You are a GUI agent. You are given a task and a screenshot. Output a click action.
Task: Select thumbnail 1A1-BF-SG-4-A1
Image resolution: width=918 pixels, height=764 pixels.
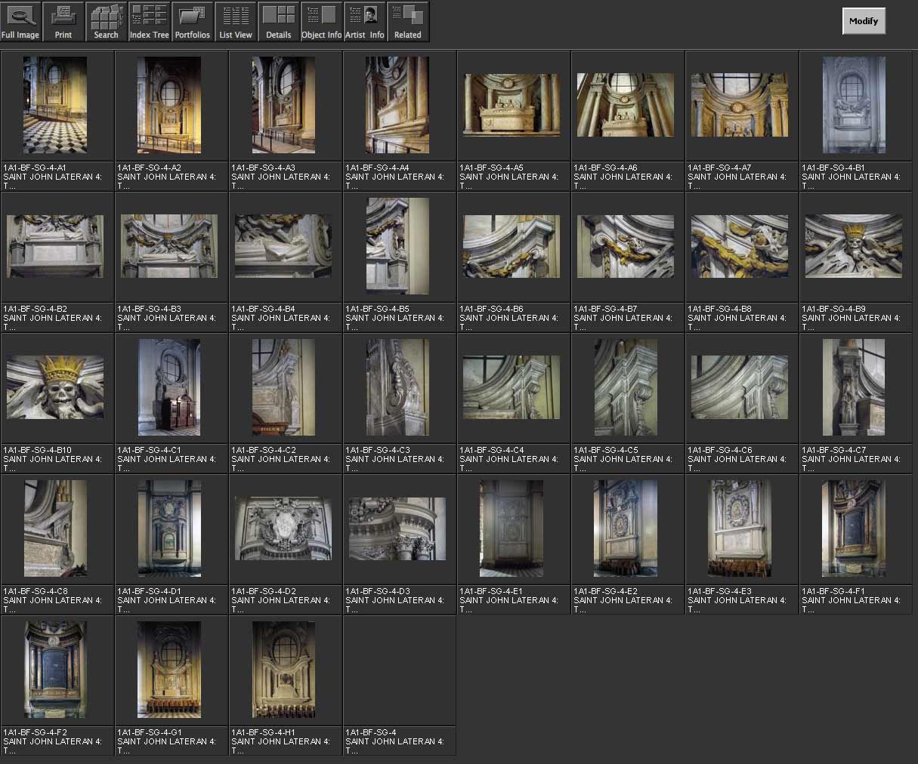tap(55, 105)
